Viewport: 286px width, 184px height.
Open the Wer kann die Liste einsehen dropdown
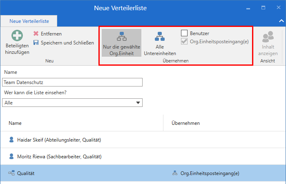coord(72,103)
